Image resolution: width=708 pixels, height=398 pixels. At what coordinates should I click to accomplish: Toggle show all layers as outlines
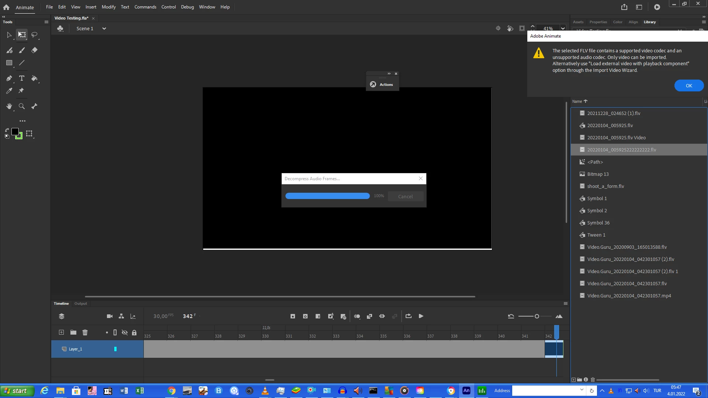pyautogui.click(x=115, y=332)
